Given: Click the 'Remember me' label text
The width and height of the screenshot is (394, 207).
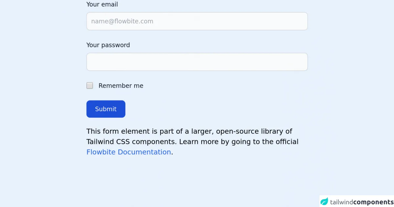Looking at the screenshot, I should [121, 86].
